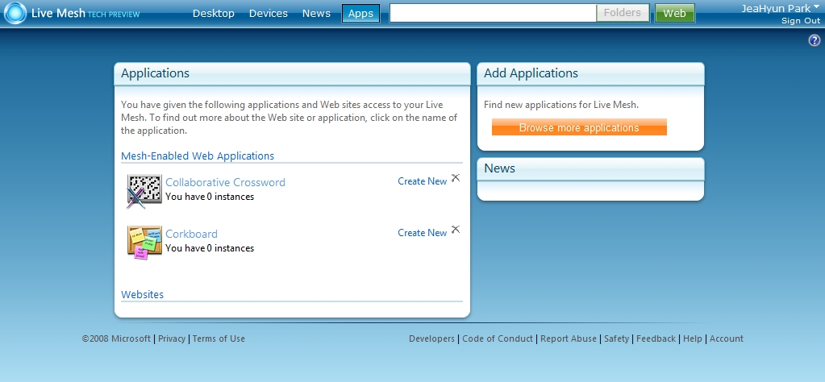The width and height of the screenshot is (825, 382).
Task: Switch to the News tab
Action: (x=316, y=14)
